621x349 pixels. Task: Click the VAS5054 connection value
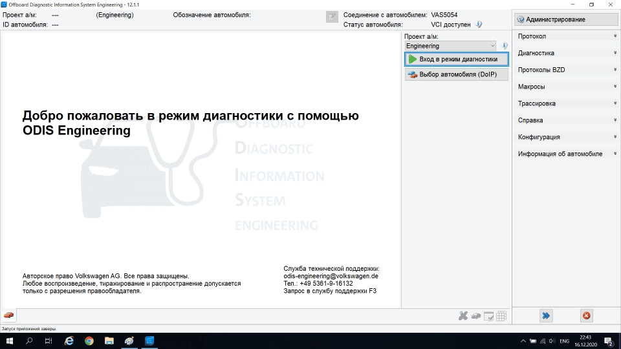point(444,15)
